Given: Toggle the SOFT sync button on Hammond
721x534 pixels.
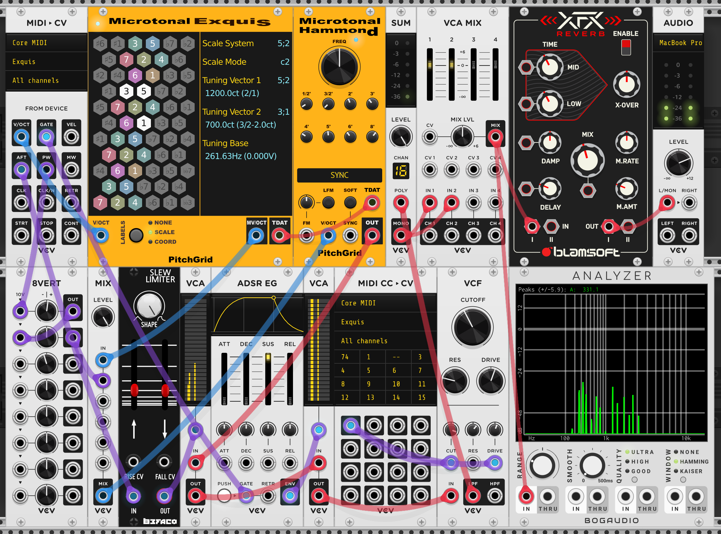Looking at the screenshot, I should [350, 203].
